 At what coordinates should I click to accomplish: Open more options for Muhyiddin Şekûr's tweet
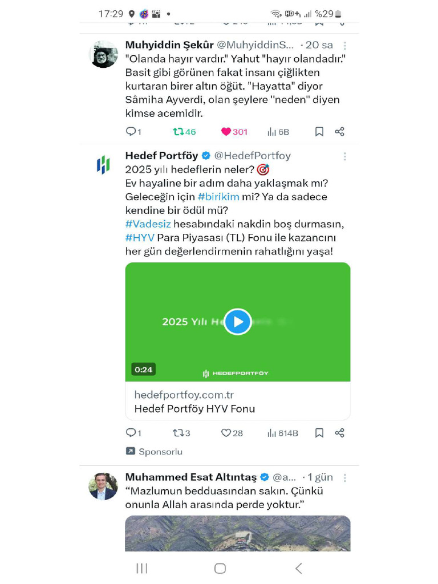click(344, 46)
